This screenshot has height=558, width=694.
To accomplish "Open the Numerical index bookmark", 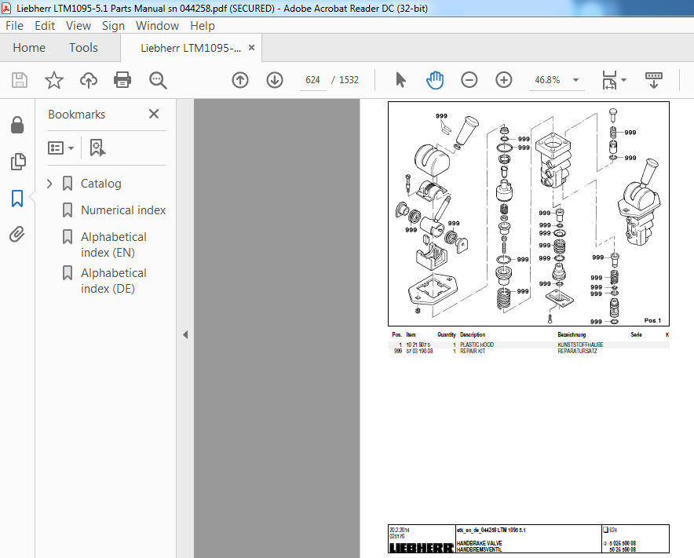I will (123, 210).
